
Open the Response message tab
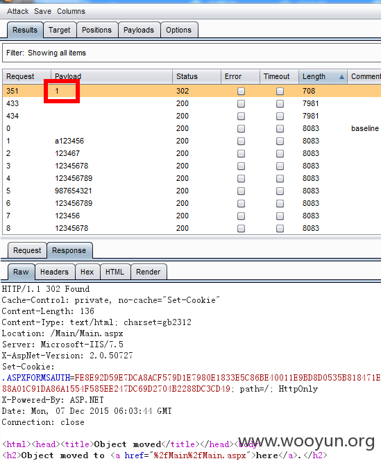[x=69, y=250]
